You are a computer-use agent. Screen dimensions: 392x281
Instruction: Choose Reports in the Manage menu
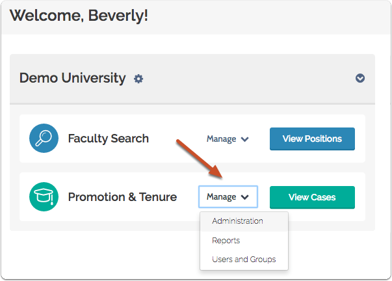pos(226,241)
